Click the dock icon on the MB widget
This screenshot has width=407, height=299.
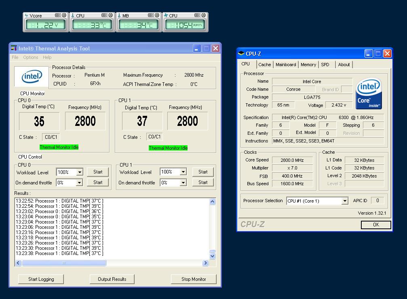click(151, 15)
